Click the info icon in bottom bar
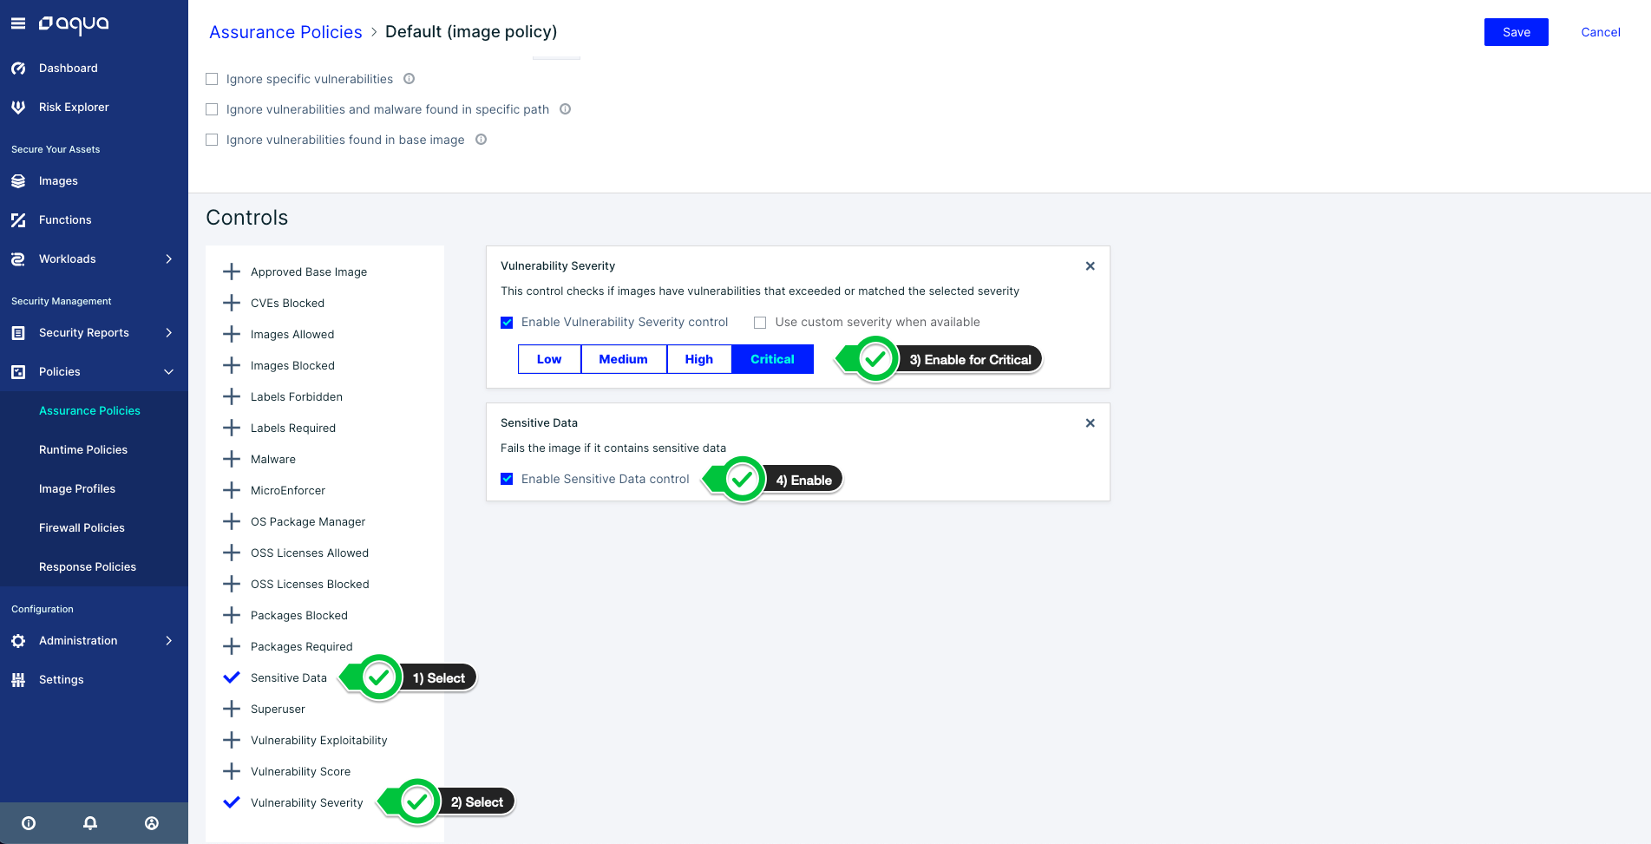Viewport: 1651px width, 844px height. [29, 823]
